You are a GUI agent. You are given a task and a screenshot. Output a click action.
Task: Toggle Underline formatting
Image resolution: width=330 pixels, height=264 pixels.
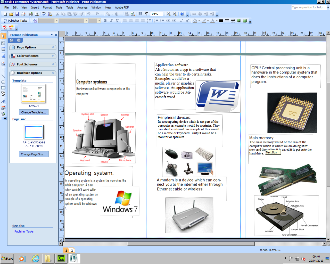click(x=117, y=21)
